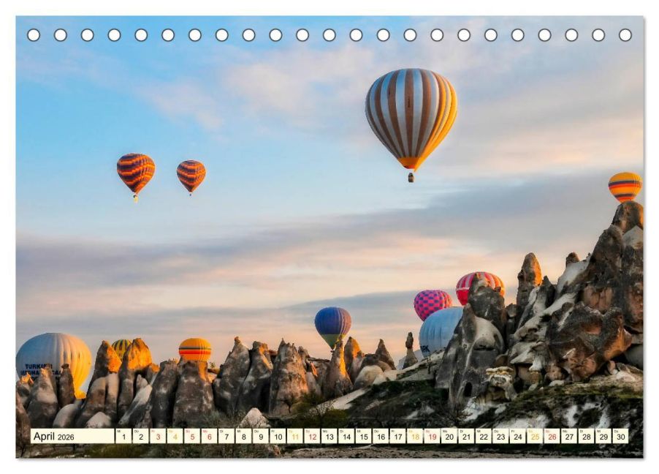This screenshot has height=474, width=659.
Task: Pick the red day 26 cell
Action: 552,436
